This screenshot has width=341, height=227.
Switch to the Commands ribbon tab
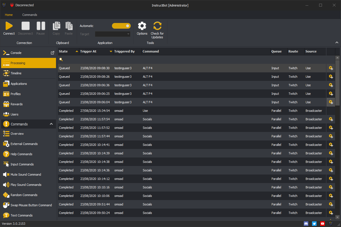point(30,15)
